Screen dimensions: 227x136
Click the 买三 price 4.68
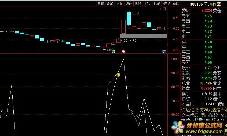[208, 52]
